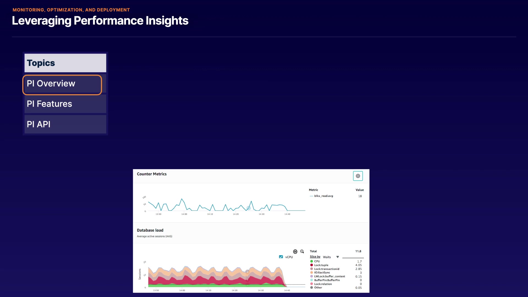This screenshot has height=297, width=528.
Task: Click the BufferPin:BufferPin legend dot
Action: click(x=312, y=280)
